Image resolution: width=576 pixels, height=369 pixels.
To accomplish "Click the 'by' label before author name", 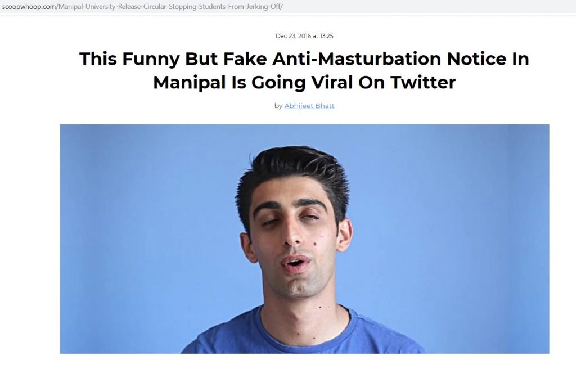I will 278,106.
